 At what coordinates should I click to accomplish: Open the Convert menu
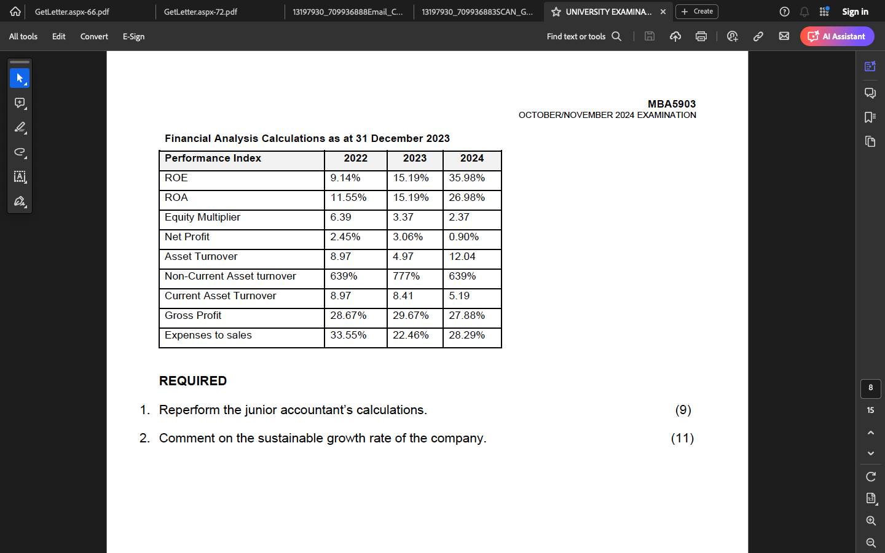94,36
